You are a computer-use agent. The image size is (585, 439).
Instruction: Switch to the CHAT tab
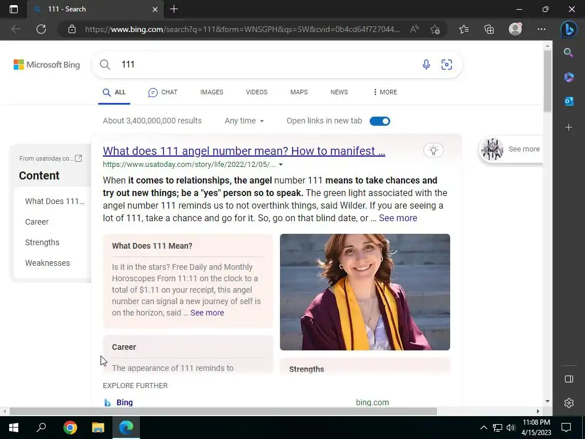[x=163, y=92]
